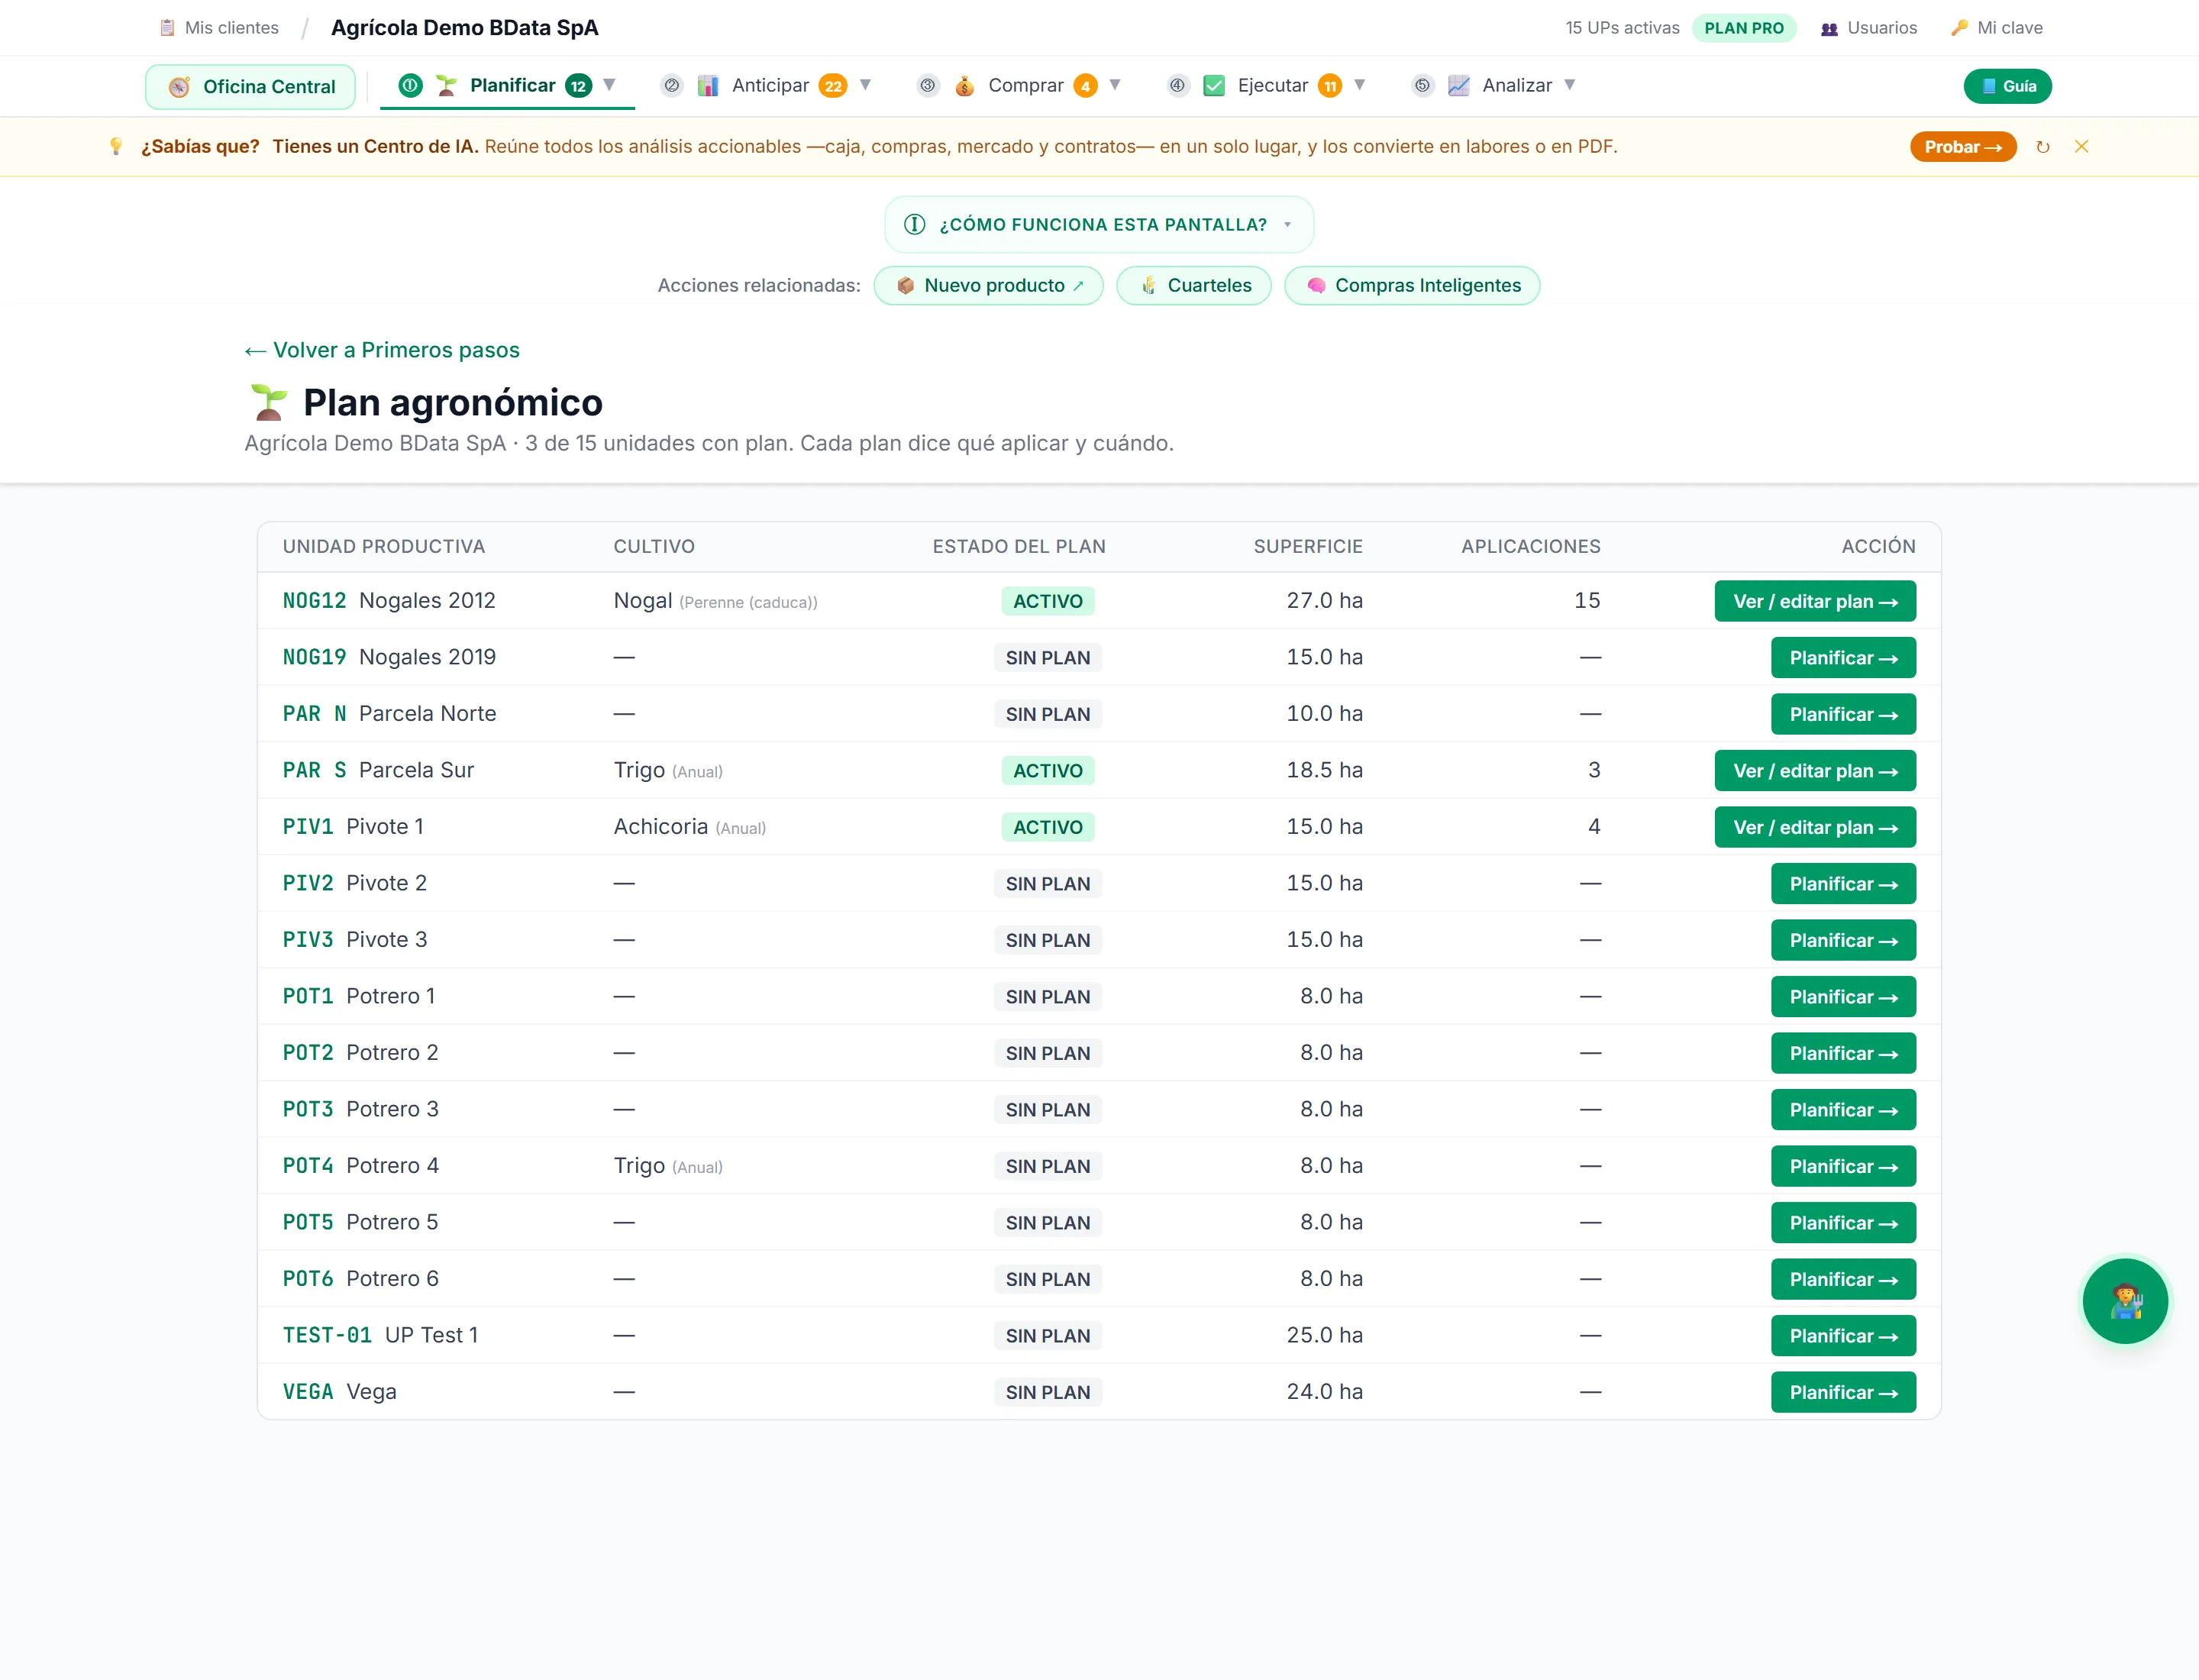Click the bar chart icon beside Anticipar

tap(708, 86)
